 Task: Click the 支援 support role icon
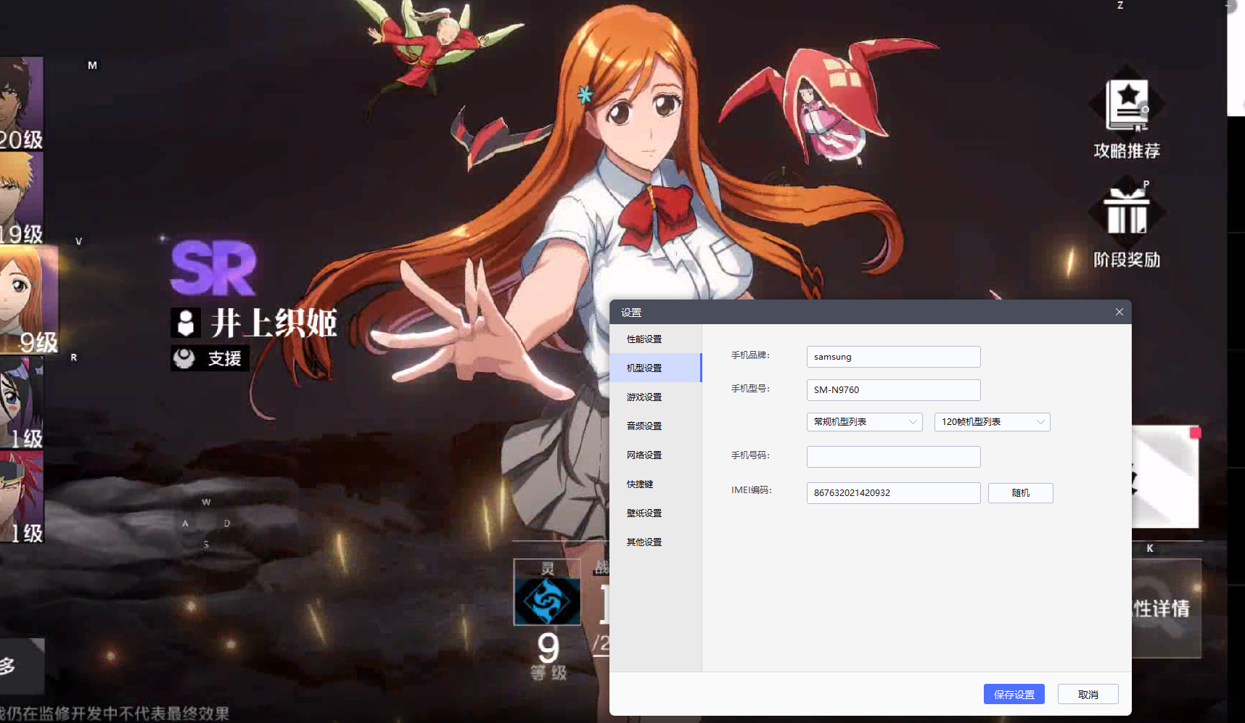[x=184, y=358]
